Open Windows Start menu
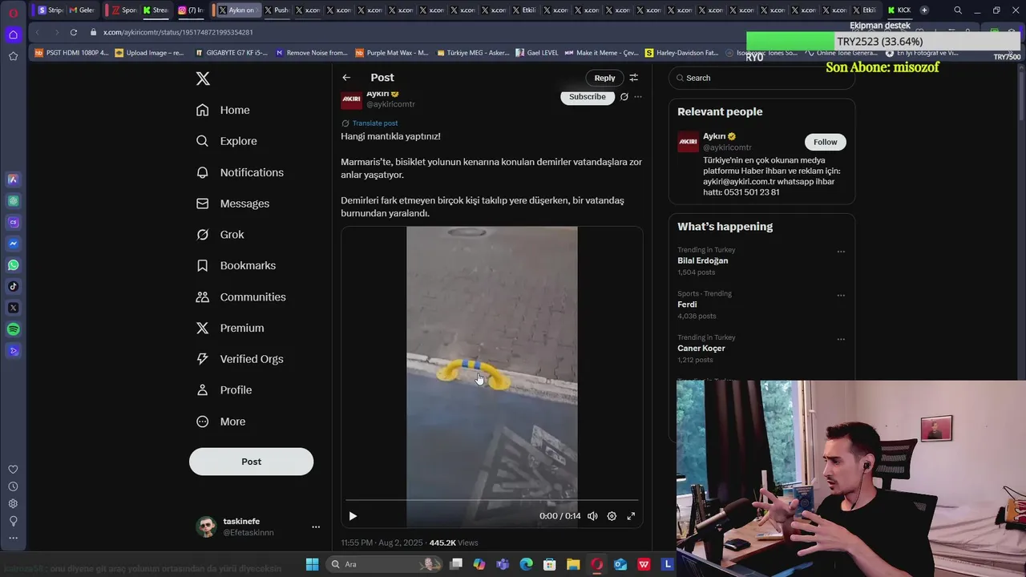The height and width of the screenshot is (577, 1026). (x=312, y=564)
